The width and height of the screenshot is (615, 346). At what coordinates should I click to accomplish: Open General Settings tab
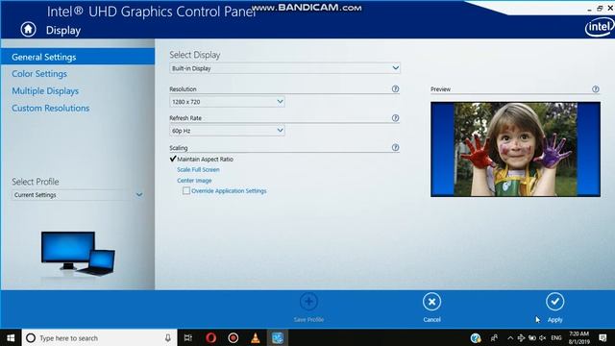point(78,57)
